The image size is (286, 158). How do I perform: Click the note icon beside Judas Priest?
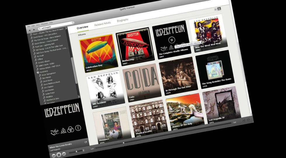point(43,94)
